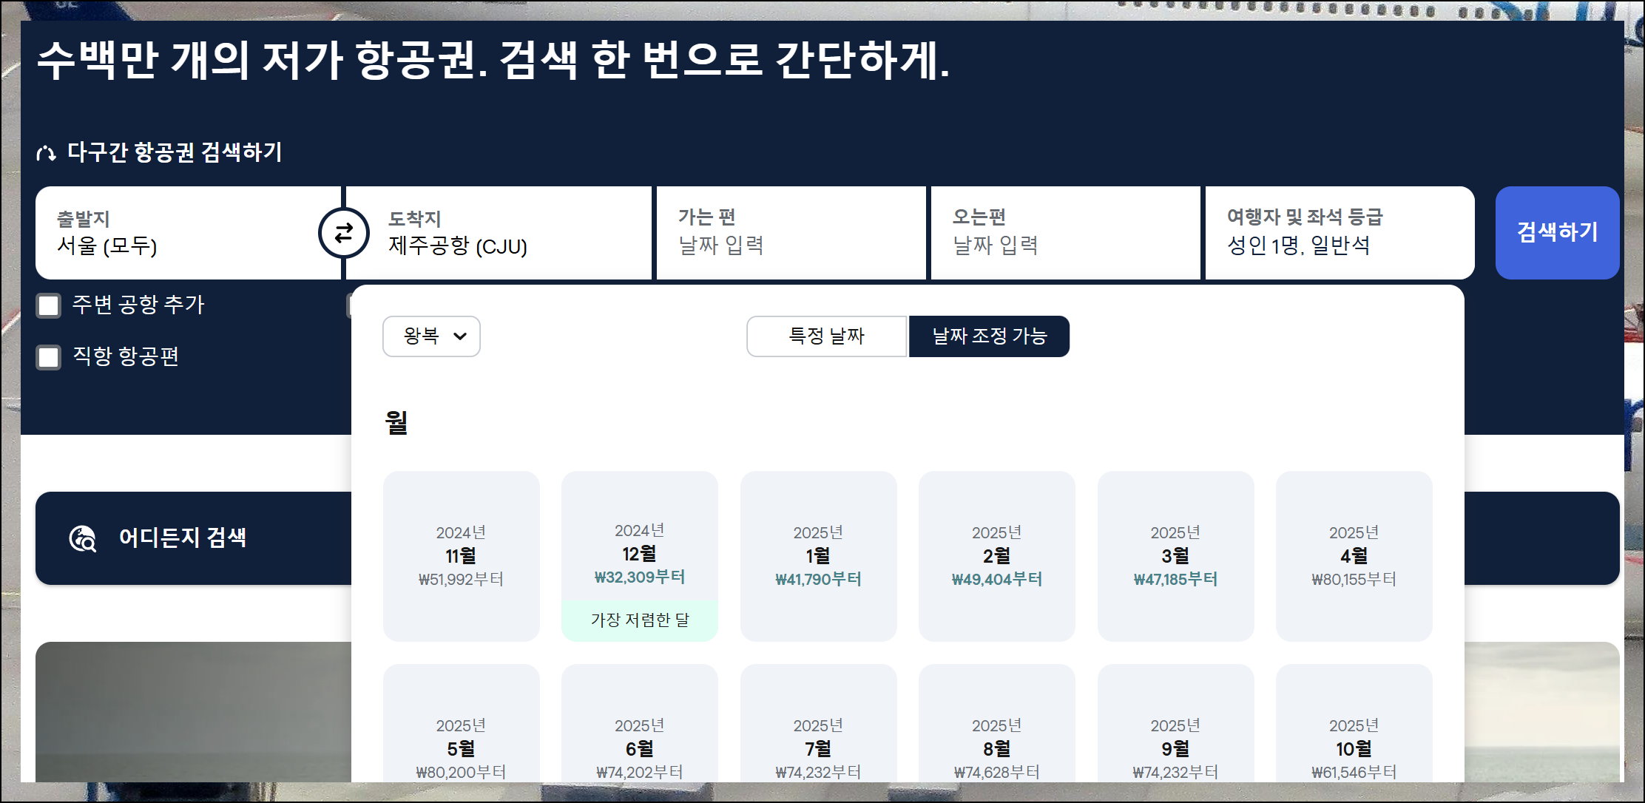The width and height of the screenshot is (1645, 803).
Task: Open the 다구간 항공권 검색하기 link
Action: pos(175,152)
